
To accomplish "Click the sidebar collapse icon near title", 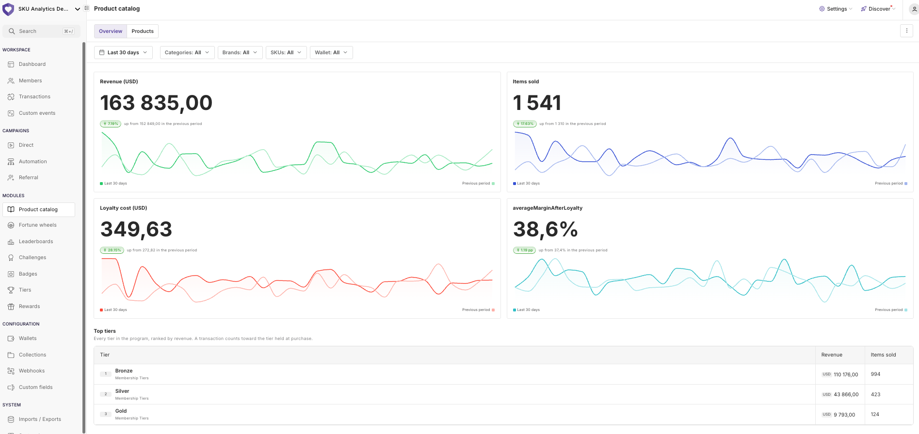I will click(x=87, y=8).
